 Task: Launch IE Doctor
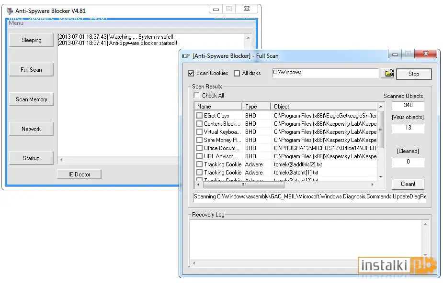pyautogui.click(x=79, y=174)
